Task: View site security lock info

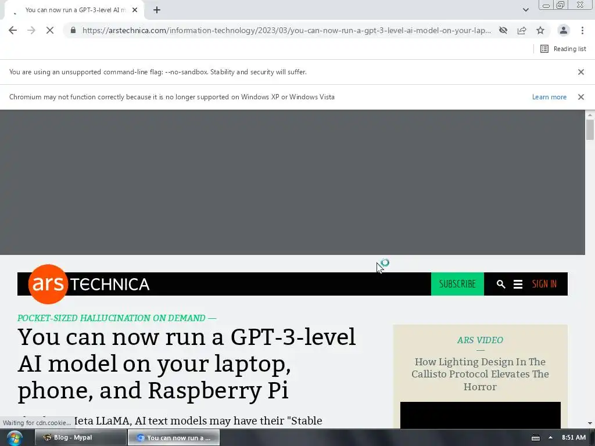Action: pyautogui.click(x=73, y=30)
